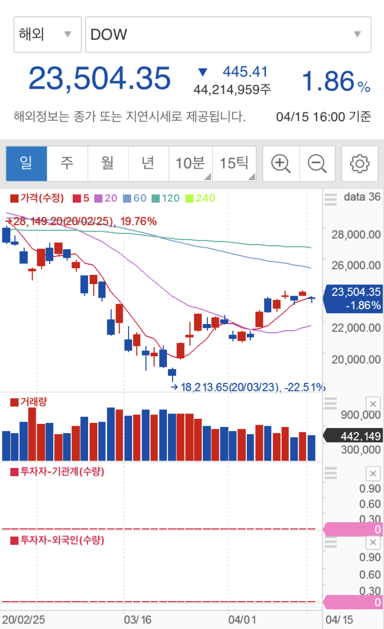Click the 20/02/25 date axis label

click(24, 620)
